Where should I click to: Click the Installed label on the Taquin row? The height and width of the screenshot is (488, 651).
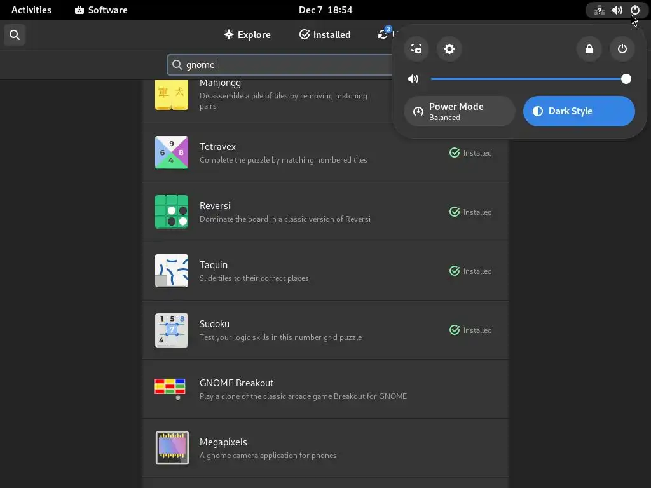point(477,271)
